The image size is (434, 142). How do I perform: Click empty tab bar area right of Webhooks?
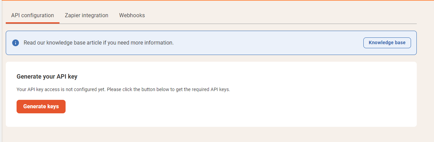[x=283, y=16]
